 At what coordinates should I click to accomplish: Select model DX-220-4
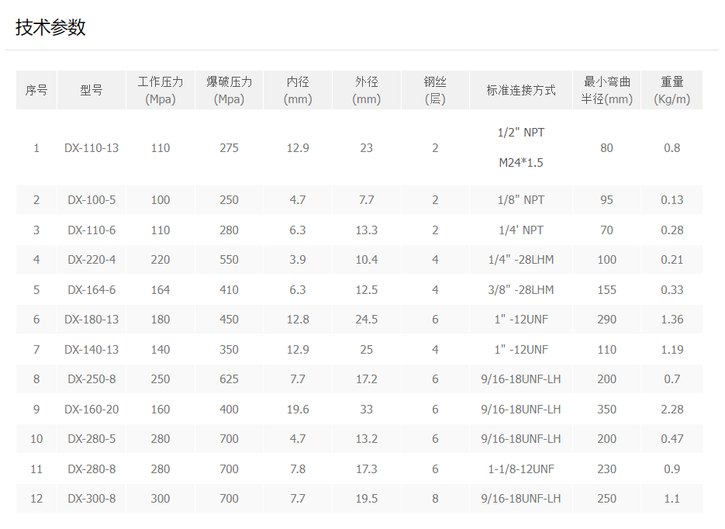click(x=91, y=259)
